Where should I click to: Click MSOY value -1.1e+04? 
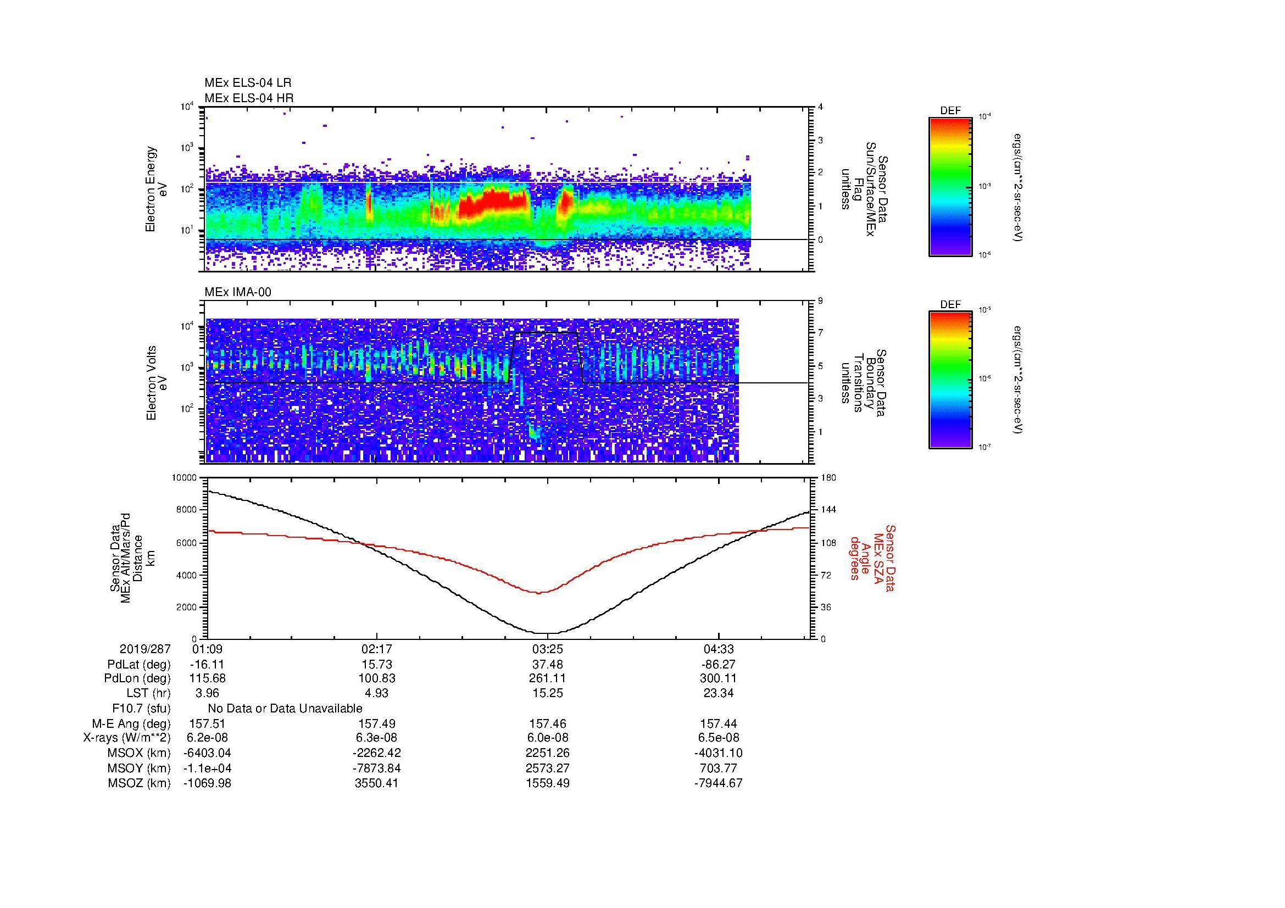(207, 768)
